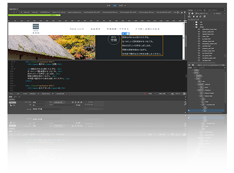Open the site selection dropdown in Files panel
This screenshot has width=234, height=173.
pos(204,14)
